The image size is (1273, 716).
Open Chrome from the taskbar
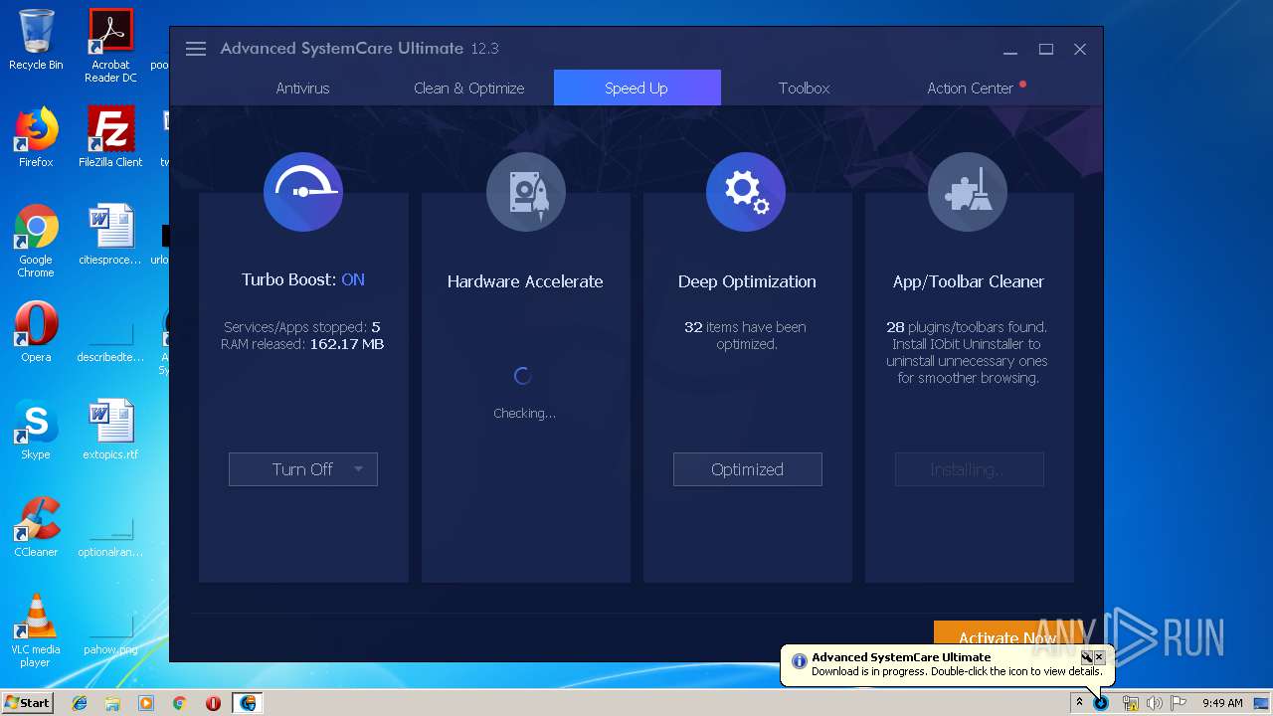[x=179, y=703]
